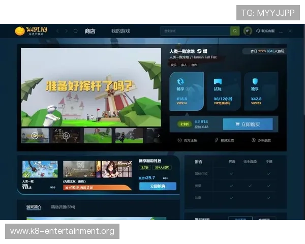The width and height of the screenshot is (305, 244).
Task: Go forward with the right arrow
Action: (x=67, y=31)
